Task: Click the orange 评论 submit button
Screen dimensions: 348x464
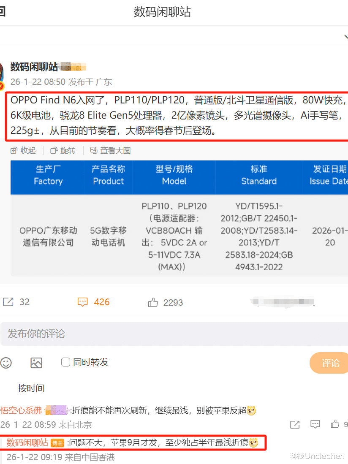Action: (x=330, y=363)
